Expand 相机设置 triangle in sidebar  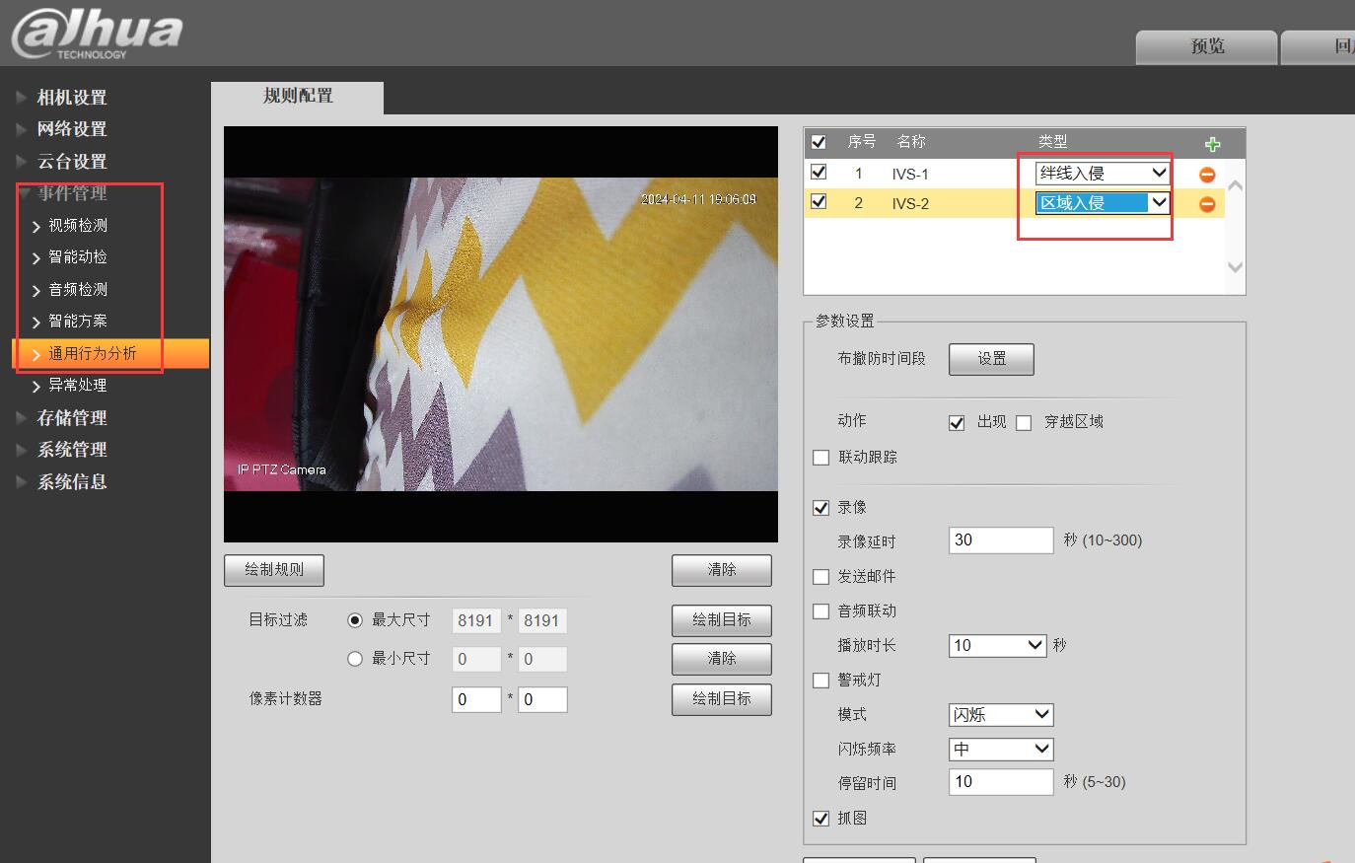coord(22,98)
